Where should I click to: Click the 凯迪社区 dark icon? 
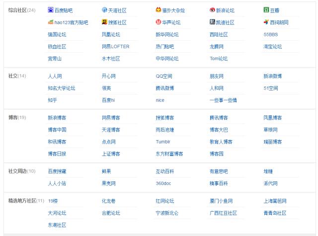212,22
